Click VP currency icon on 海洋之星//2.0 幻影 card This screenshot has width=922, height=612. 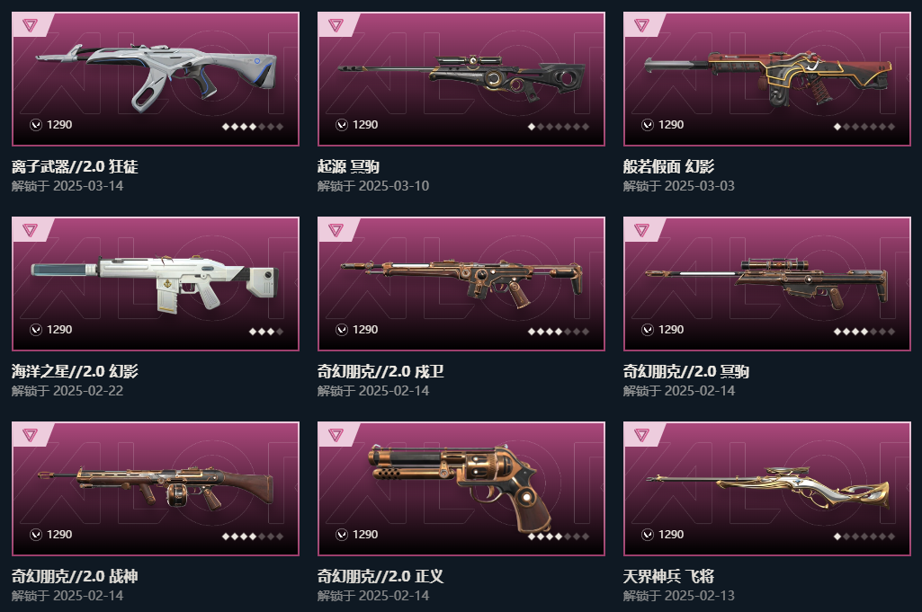(36, 330)
